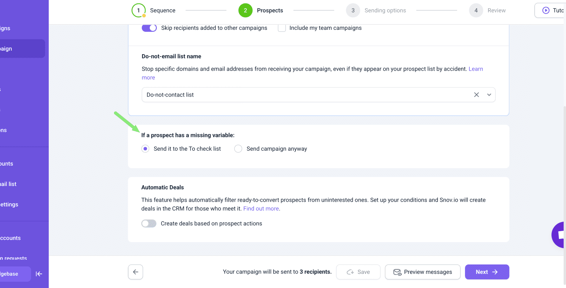Toggle Skip recipients added to other campaigns
566x288 pixels.
click(149, 28)
